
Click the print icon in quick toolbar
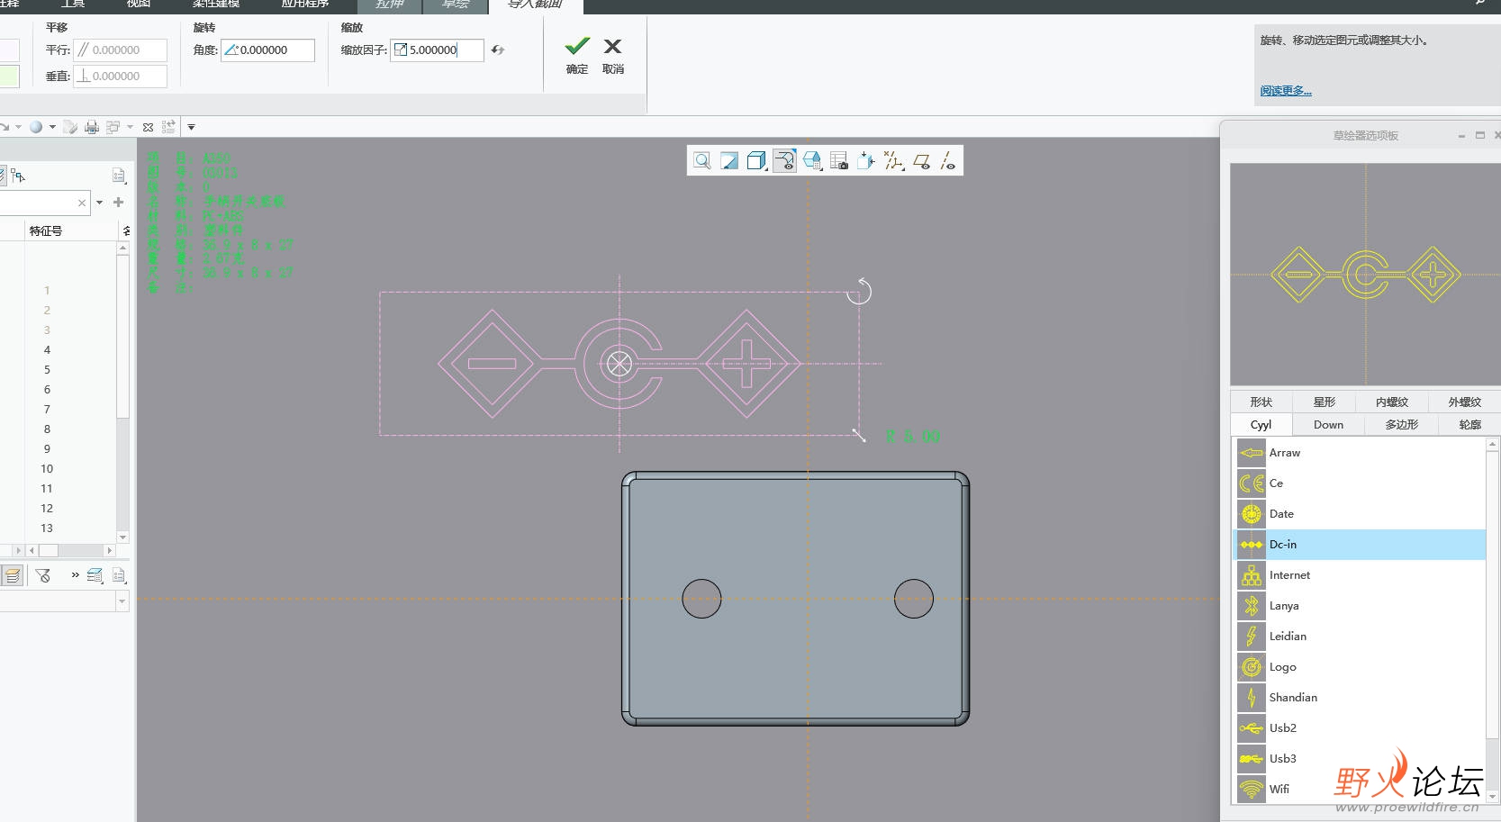tap(92, 127)
